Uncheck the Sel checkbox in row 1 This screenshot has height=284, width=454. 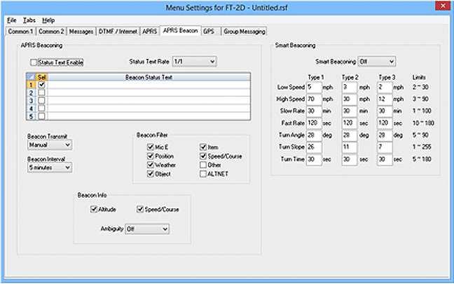pyautogui.click(x=42, y=85)
